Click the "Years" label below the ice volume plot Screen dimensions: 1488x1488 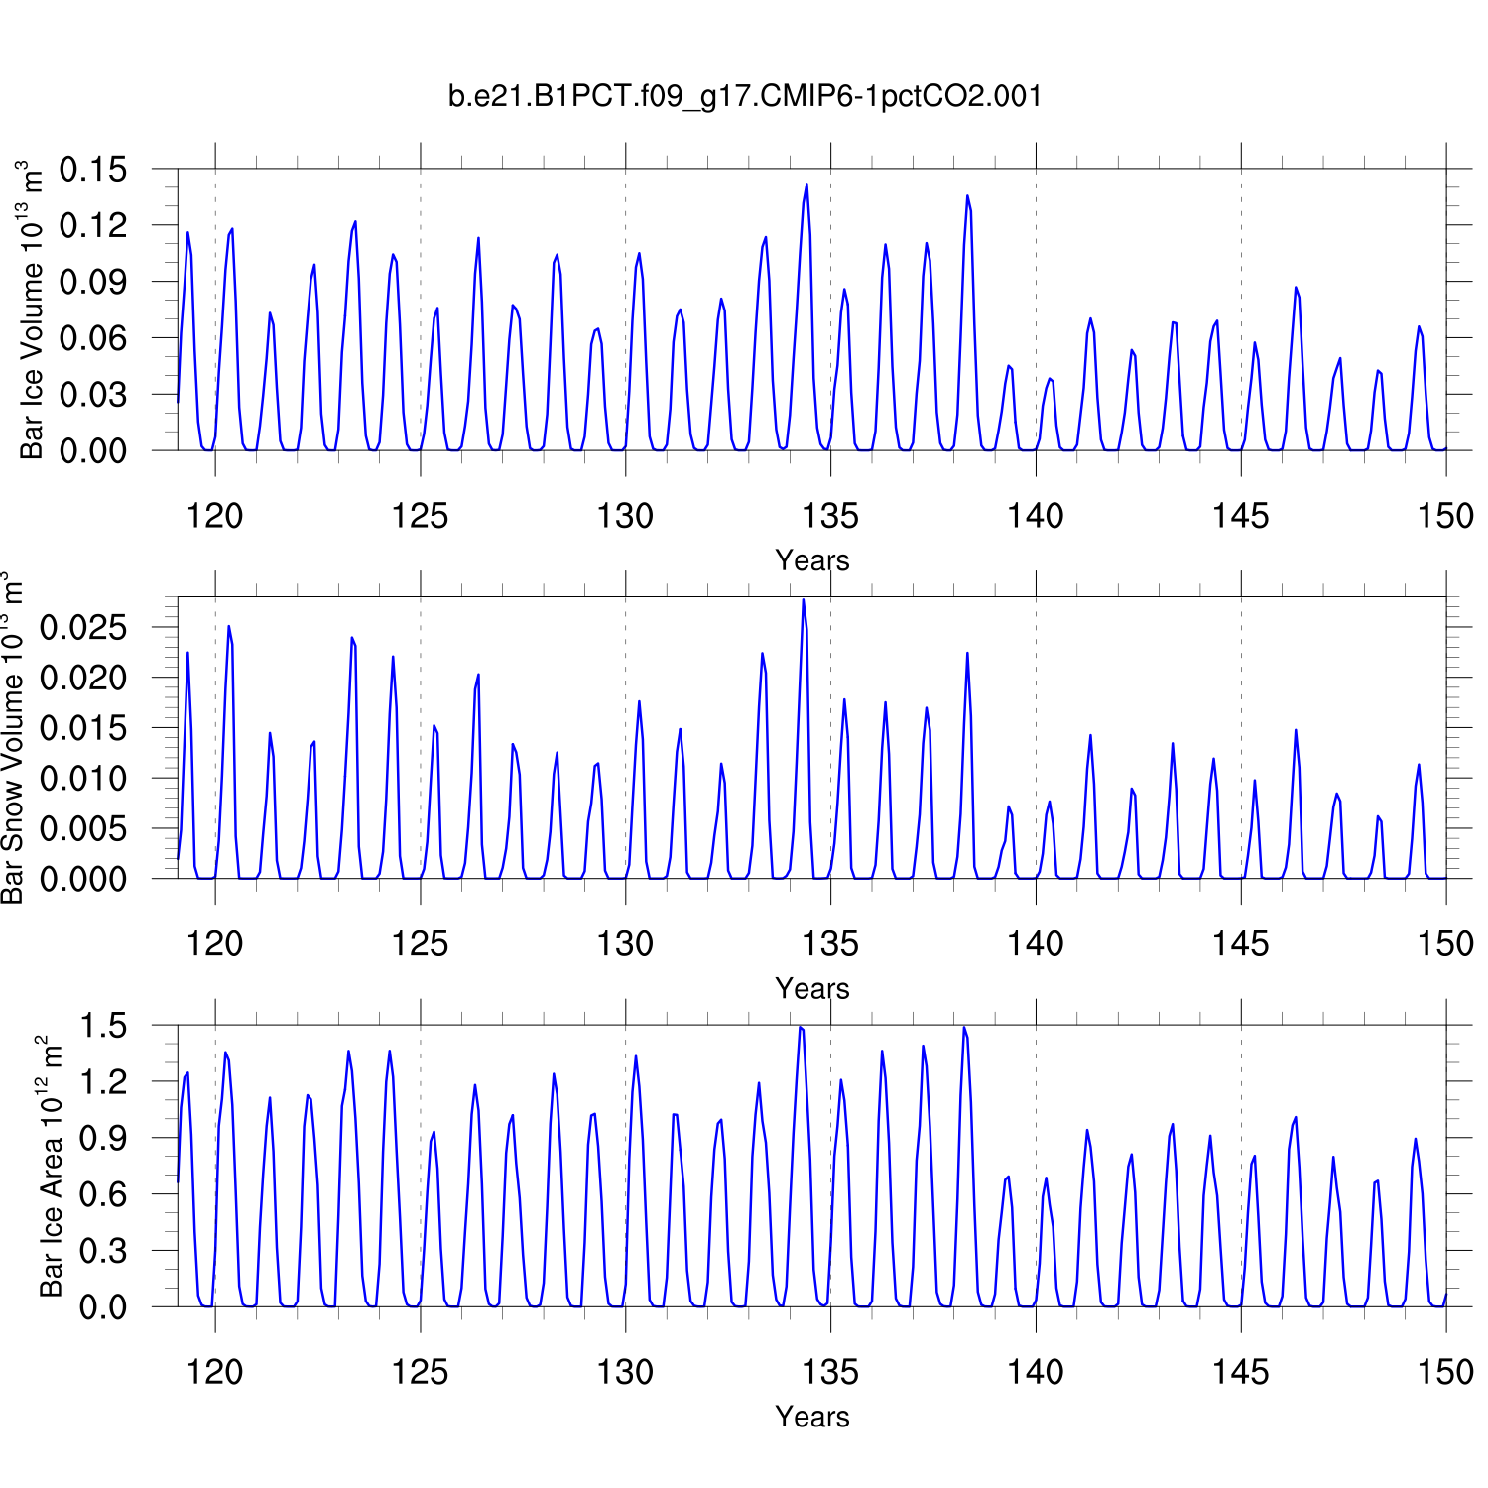click(811, 560)
